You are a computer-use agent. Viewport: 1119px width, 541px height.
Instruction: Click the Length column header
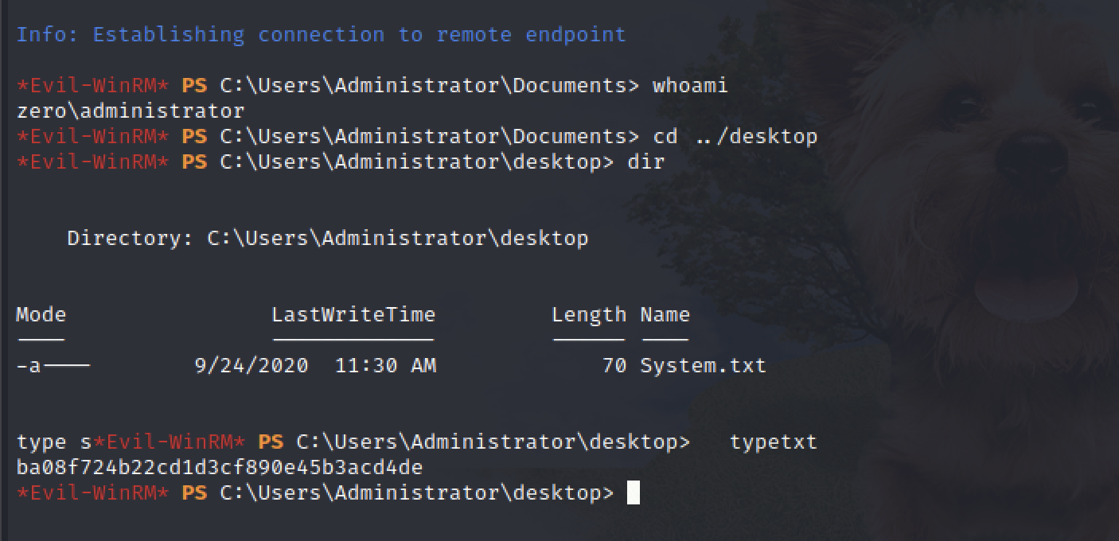(x=589, y=314)
